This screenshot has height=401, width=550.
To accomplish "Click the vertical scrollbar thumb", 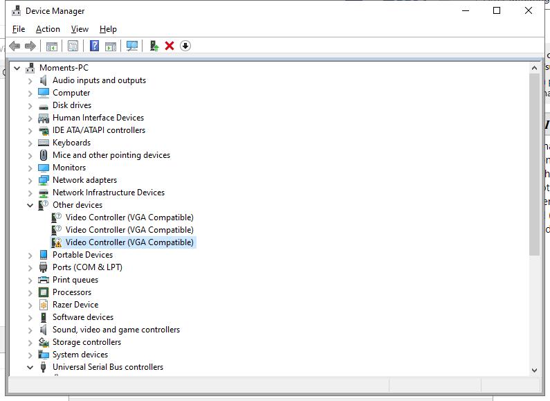I will [534, 164].
